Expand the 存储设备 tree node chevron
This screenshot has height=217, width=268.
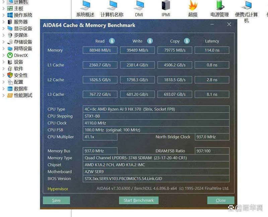pyautogui.click(x=3, y=42)
